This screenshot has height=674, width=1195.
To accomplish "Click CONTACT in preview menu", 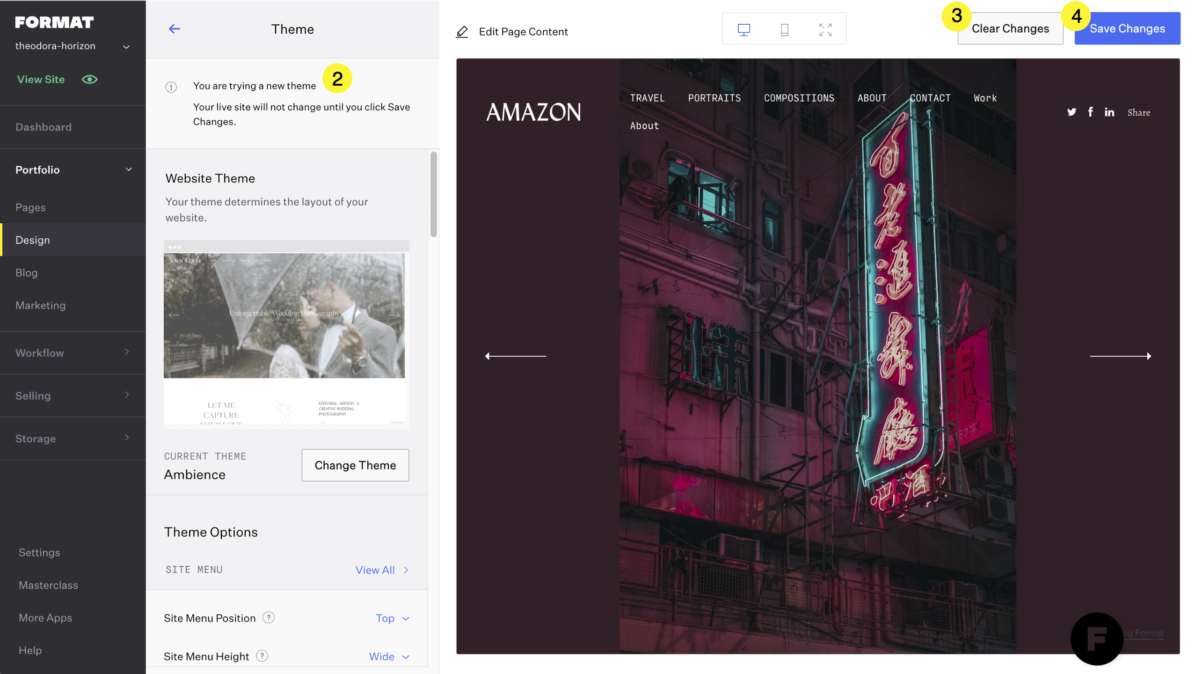I will coord(930,98).
